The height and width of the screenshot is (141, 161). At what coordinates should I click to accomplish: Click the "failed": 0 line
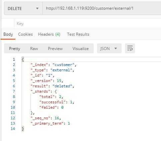(x=51, y=107)
